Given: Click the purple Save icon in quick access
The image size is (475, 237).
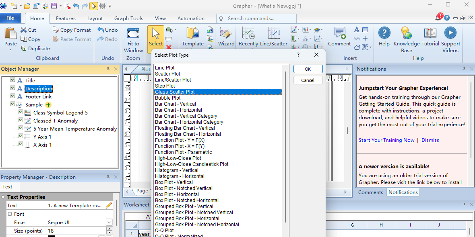Looking at the screenshot, I should 54,6.
